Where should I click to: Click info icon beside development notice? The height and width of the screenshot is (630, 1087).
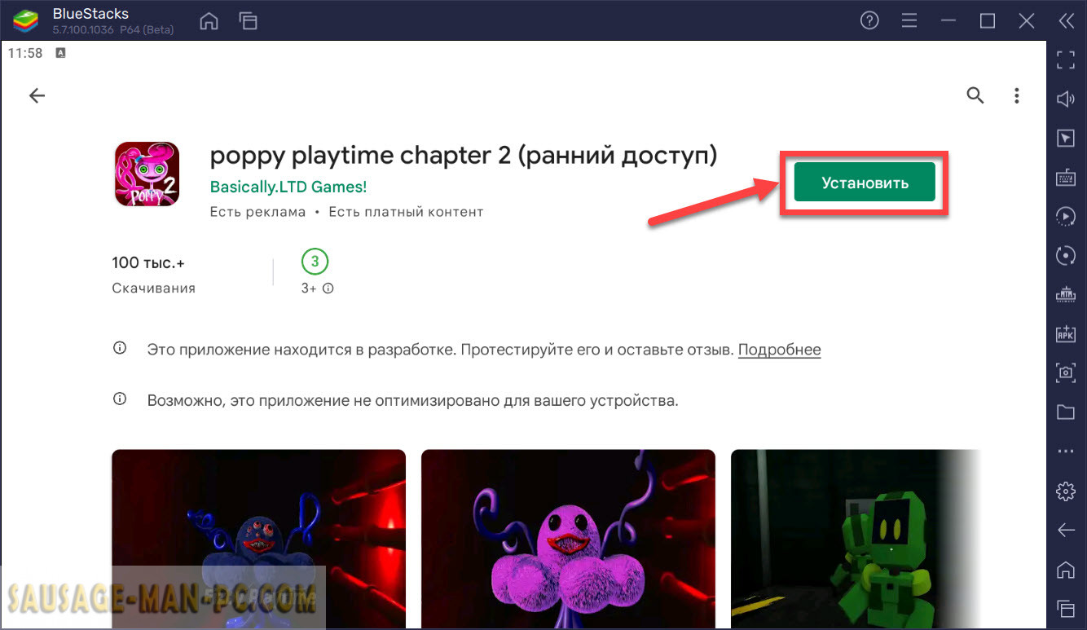120,349
